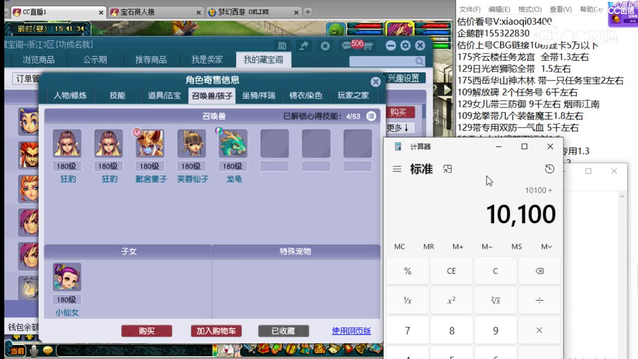Image resolution: width=638 pixels, height=359 pixels.
Task: Switch to 技能 tab
Action: (118, 95)
